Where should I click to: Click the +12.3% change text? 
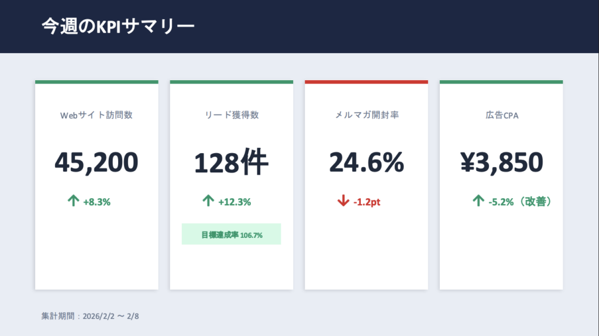[235, 202]
